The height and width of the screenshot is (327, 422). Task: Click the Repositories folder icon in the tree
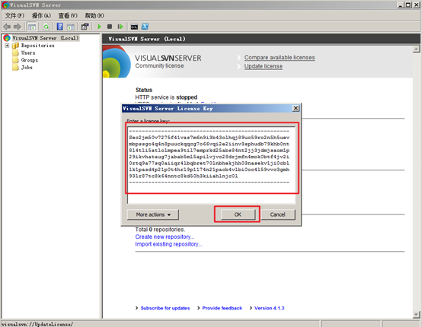pyautogui.click(x=15, y=46)
